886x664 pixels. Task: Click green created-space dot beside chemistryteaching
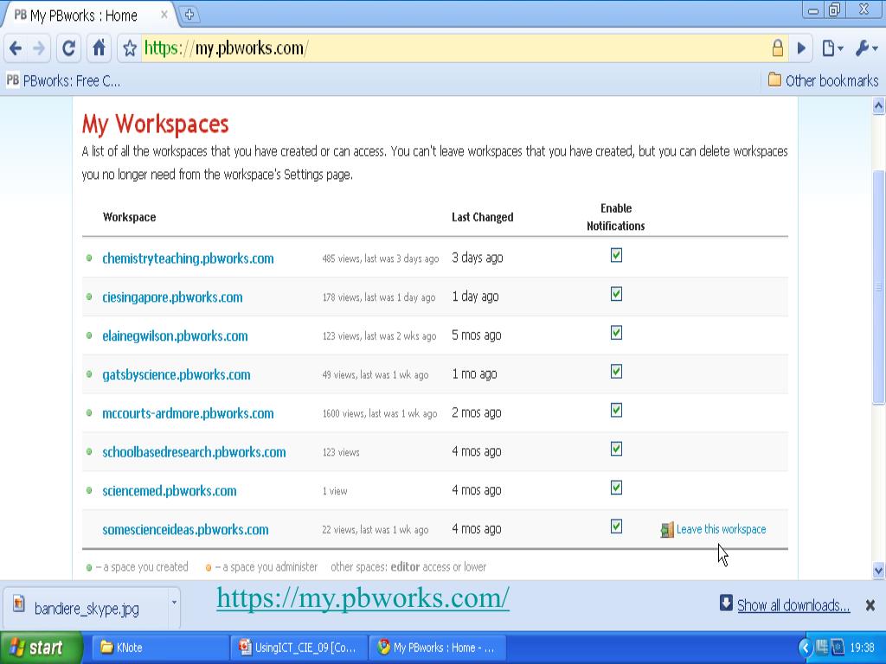[89, 258]
